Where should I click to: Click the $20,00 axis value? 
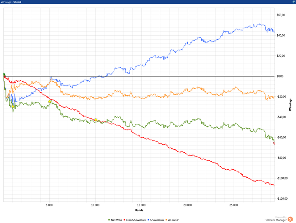click(x=281, y=56)
